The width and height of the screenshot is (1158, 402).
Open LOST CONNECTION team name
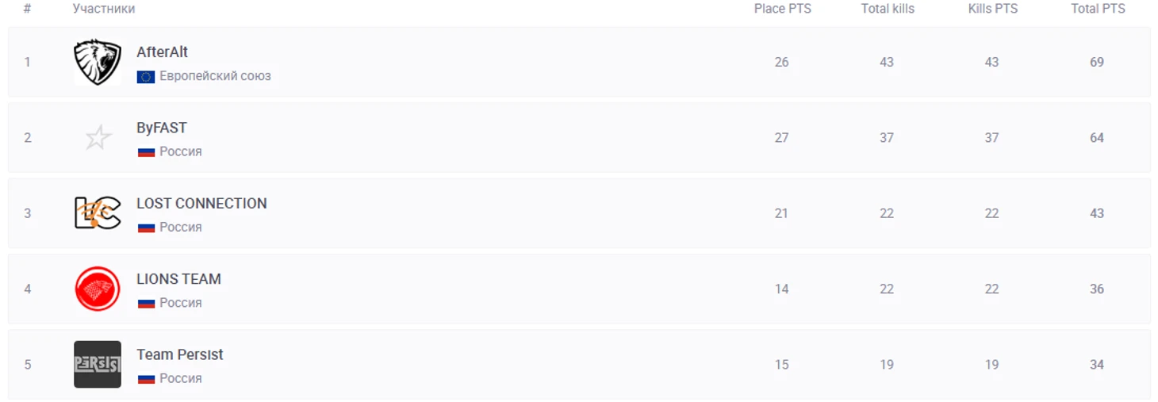pyautogui.click(x=201, y=204)
